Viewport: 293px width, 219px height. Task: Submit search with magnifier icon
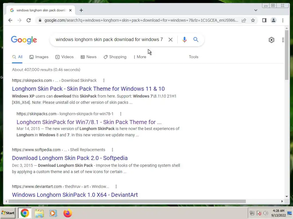point(196,39)
